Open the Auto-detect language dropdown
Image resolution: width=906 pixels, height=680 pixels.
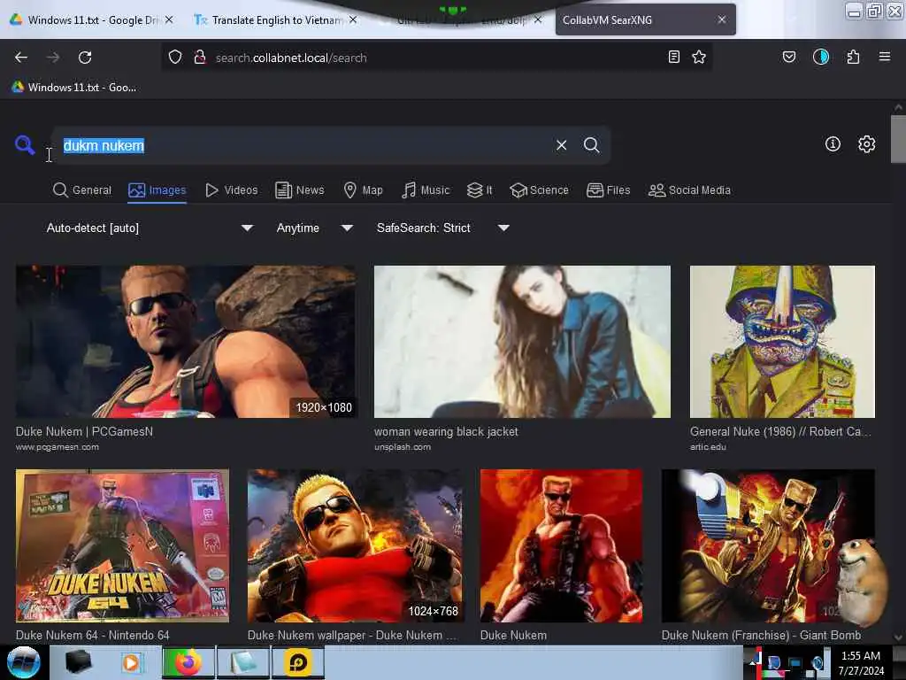click(x=150, y=228)
